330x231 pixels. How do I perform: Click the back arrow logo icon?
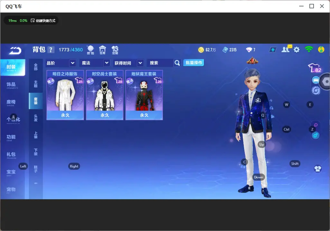15,51
